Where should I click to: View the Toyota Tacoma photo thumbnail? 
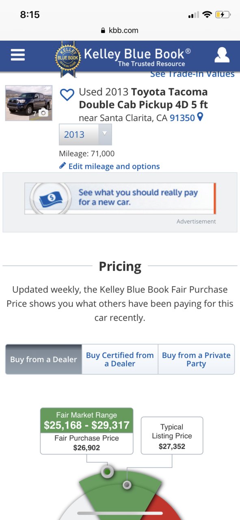point(28,103)
